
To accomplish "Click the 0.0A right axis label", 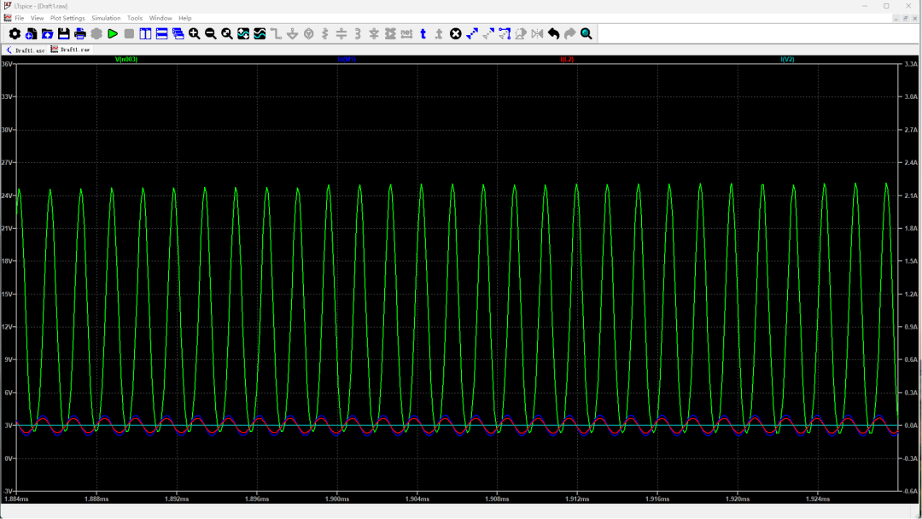I will [x=911, y=425].
